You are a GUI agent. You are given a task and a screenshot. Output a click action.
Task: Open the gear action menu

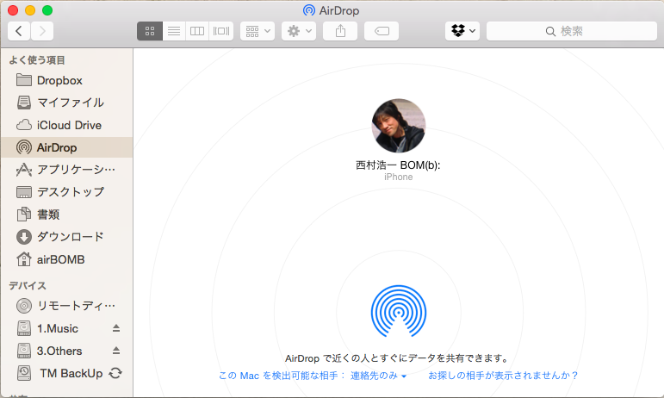pyautogui.click(x=299, y=31)
